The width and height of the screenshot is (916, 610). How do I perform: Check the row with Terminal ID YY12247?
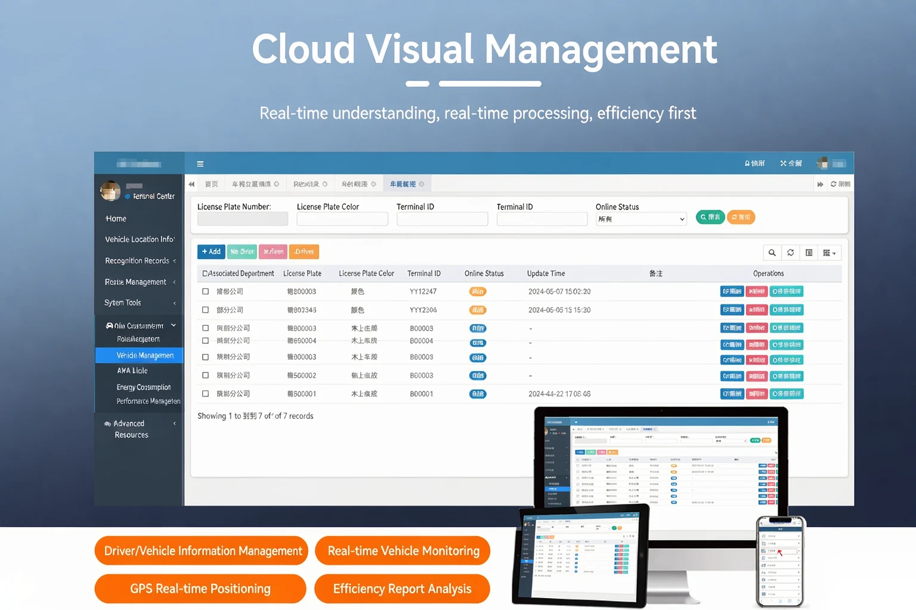[x=206, y=292]
